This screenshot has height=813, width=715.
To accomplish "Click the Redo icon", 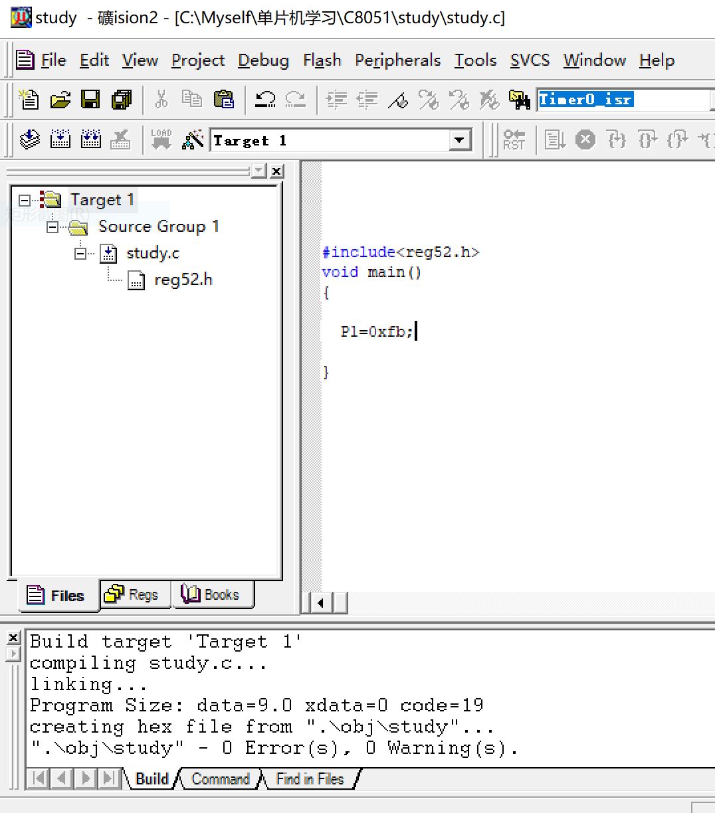I will tap(295, 100).
